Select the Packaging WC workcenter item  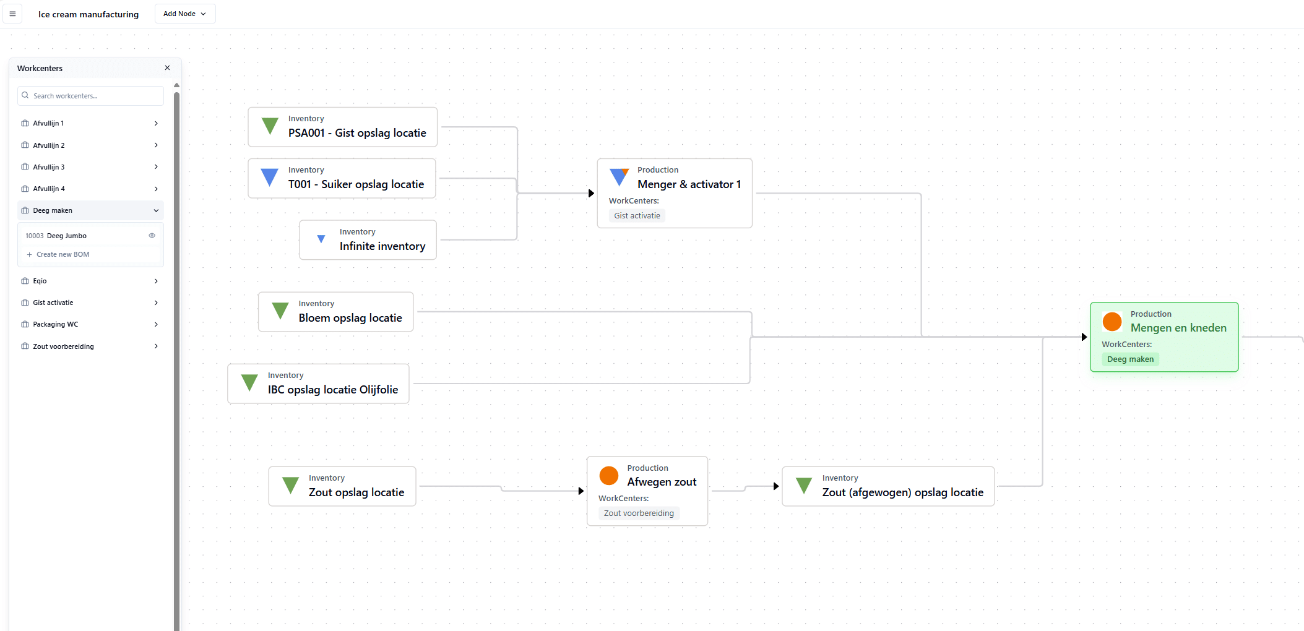(56, 324)
